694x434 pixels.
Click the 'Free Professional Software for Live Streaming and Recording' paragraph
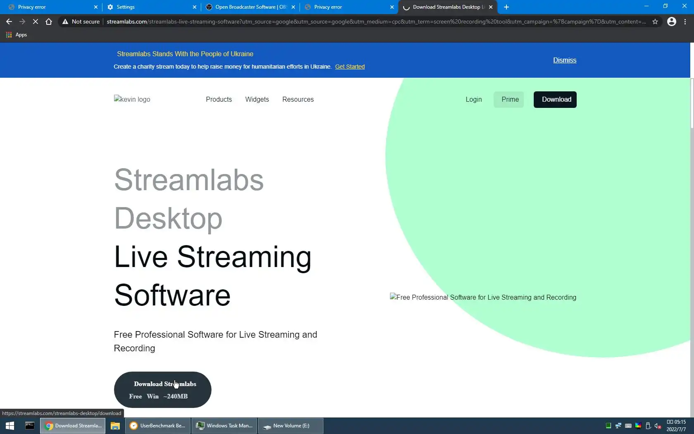[216, 341]
